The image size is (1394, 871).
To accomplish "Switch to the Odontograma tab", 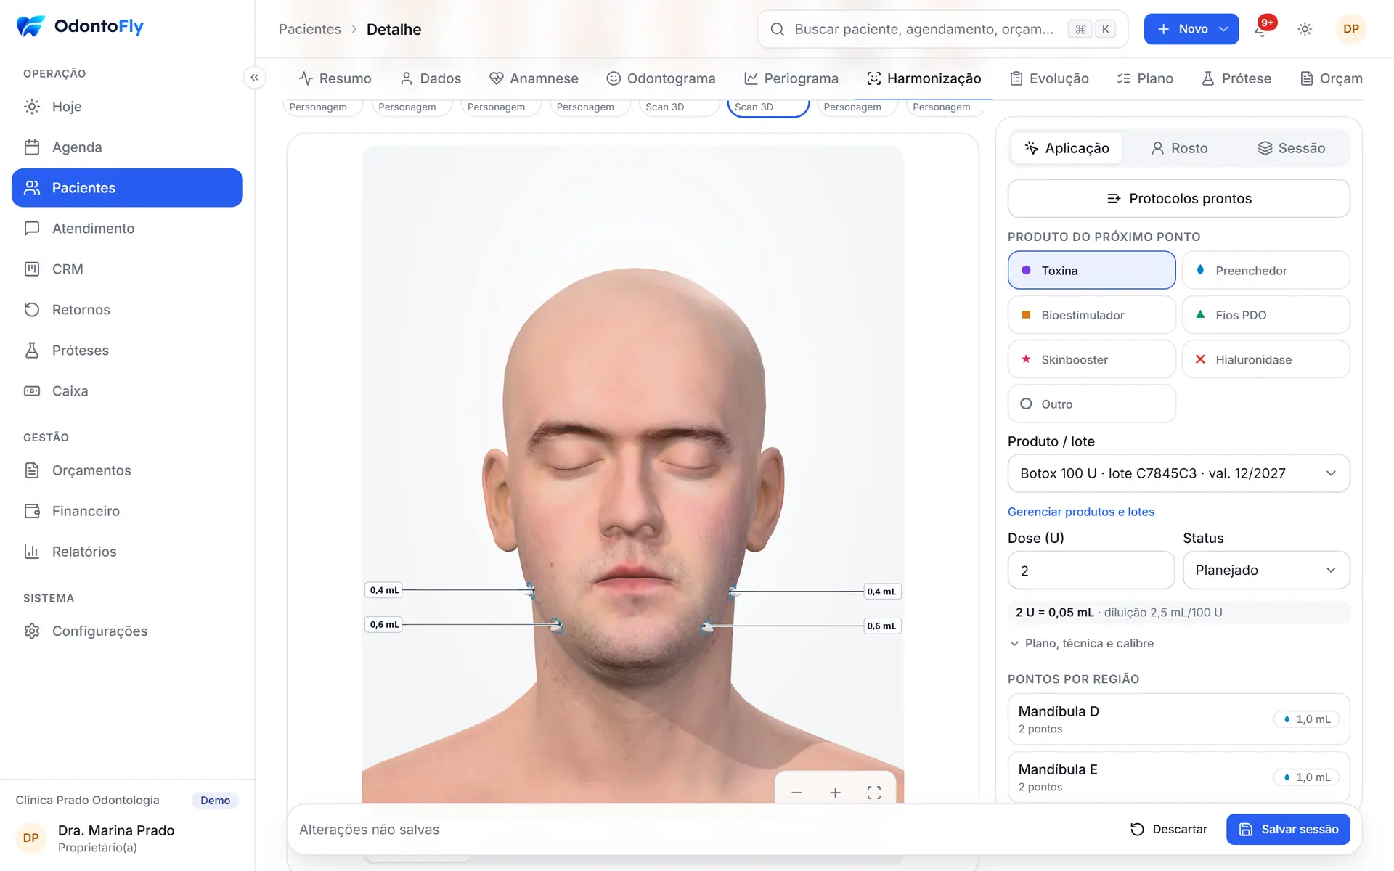I will pyautogui.click(x=661, y=78).
